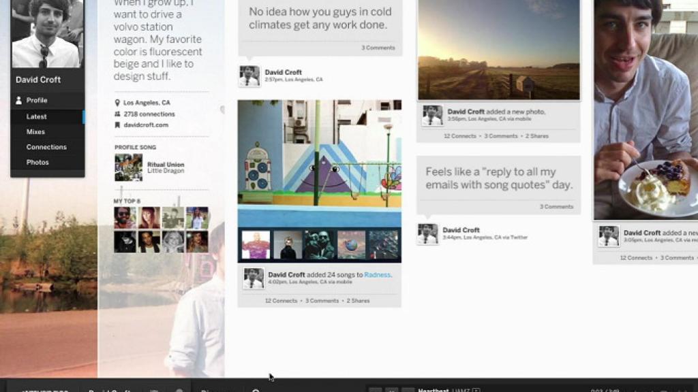The height and width of the screenshot is (392, 698).
Task: Click the bookmark icon beside davidcroft.com
Action: 118,126
